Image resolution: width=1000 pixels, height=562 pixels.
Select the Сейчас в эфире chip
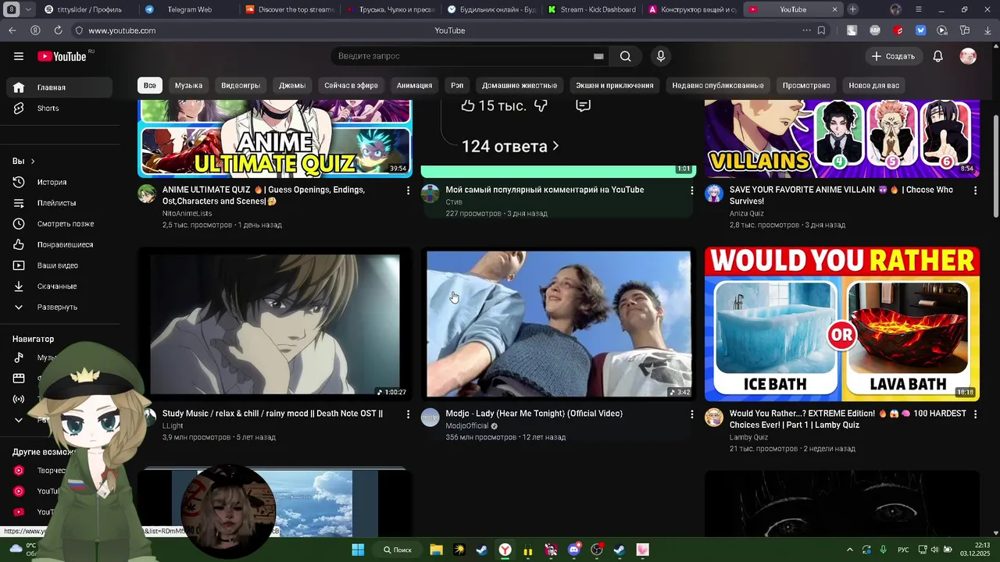pos(351,85)
